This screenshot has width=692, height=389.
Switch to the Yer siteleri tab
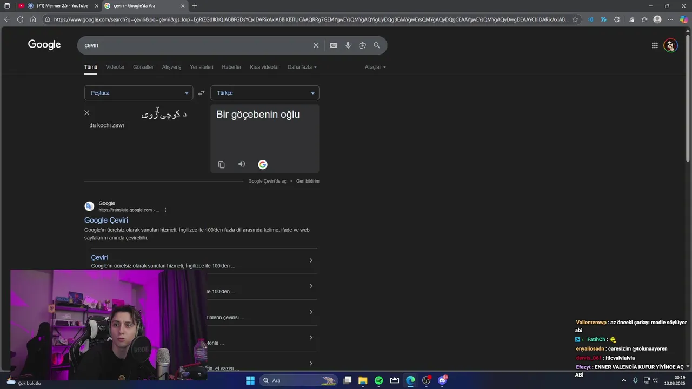click(202, 67)
